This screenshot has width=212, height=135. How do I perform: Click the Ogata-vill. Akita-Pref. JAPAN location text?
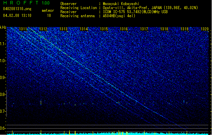click(150, 8)
